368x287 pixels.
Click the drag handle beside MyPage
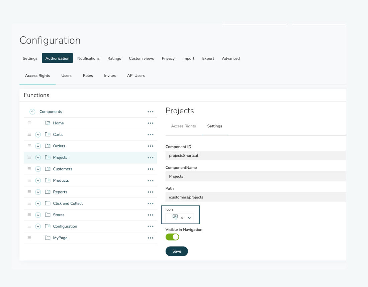(29, 238)
